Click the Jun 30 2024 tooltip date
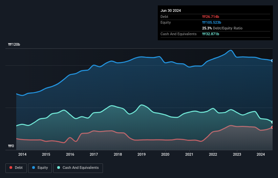 [x=171, y=10]
